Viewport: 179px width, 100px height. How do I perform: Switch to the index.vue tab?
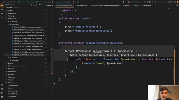[136, 6]
